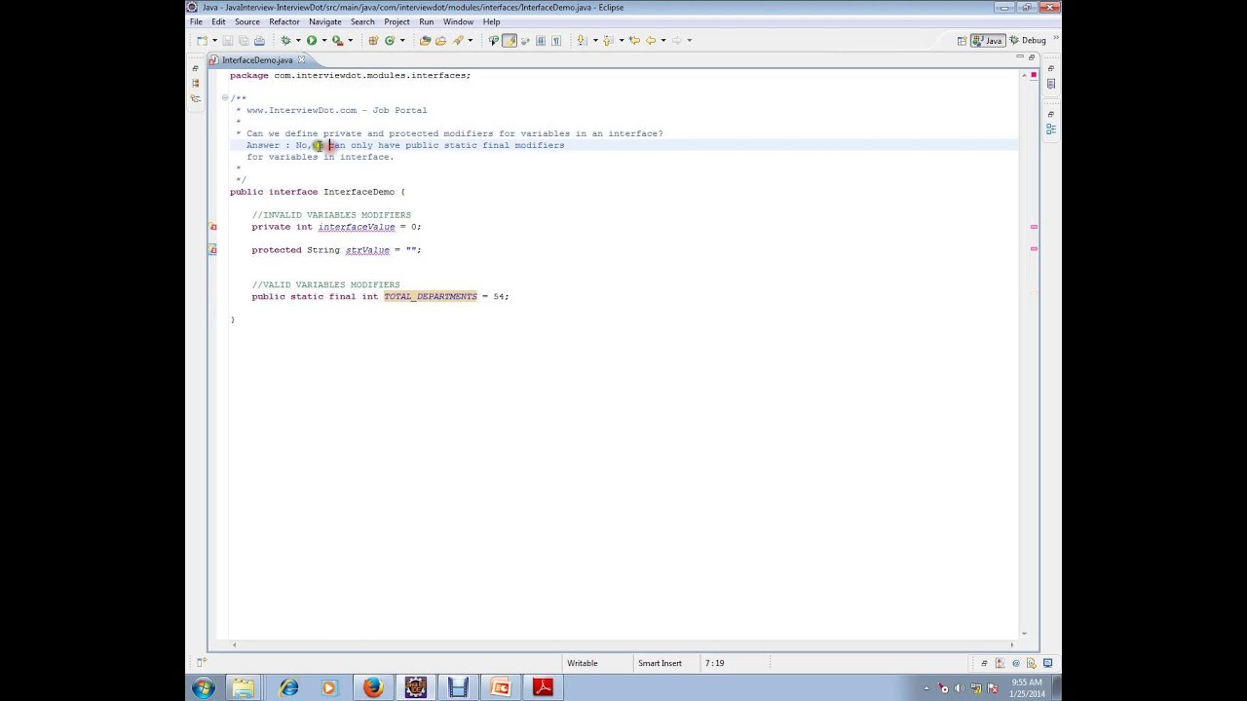1247x701 pixels.
Task: Toggle Block Selection mode icon
Action: point(540,40)
